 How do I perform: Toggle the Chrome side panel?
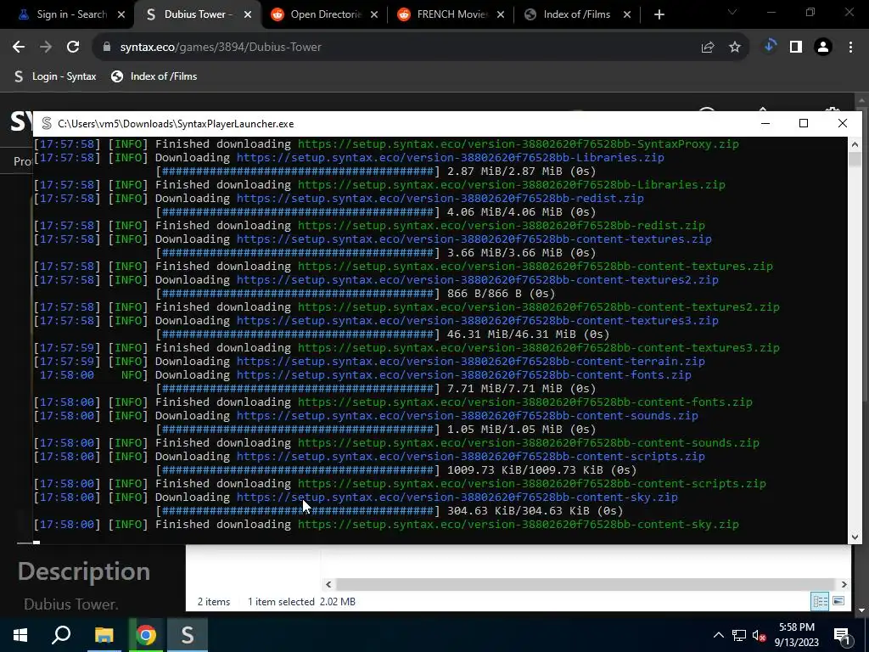796,48
